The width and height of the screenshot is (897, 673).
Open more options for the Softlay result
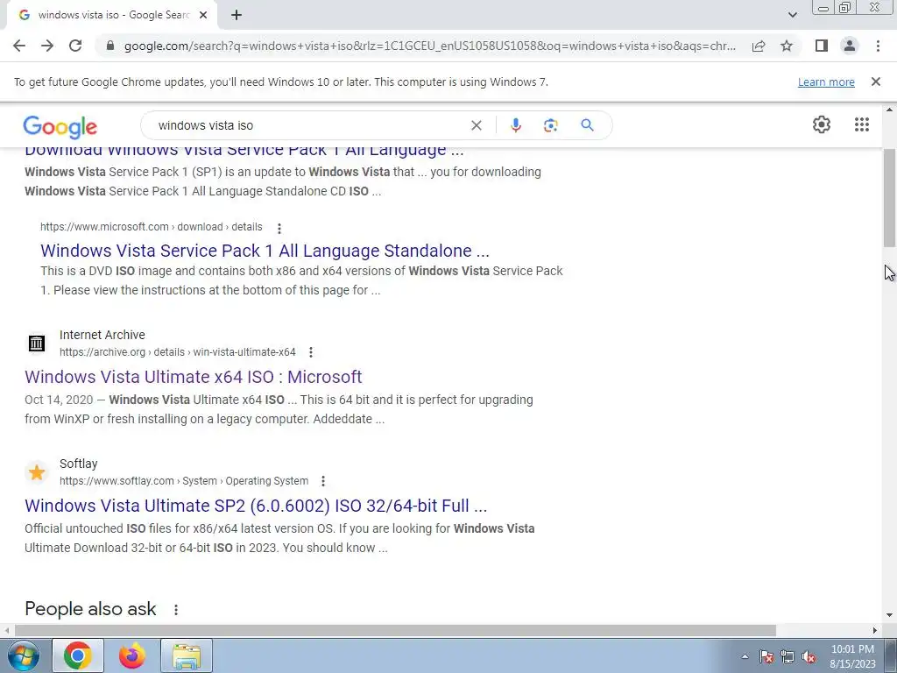tap(323, 481)
